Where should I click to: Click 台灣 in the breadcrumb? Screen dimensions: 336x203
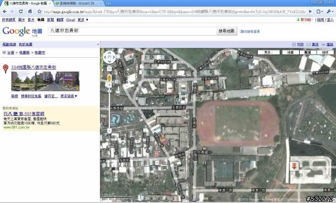pos(10,52)
